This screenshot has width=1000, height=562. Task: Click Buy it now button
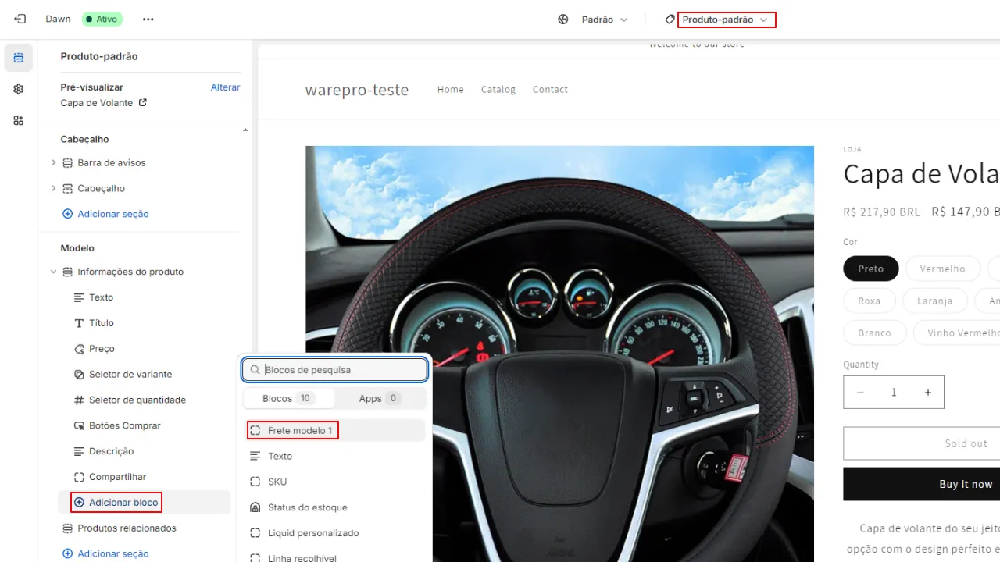(922, 484)
